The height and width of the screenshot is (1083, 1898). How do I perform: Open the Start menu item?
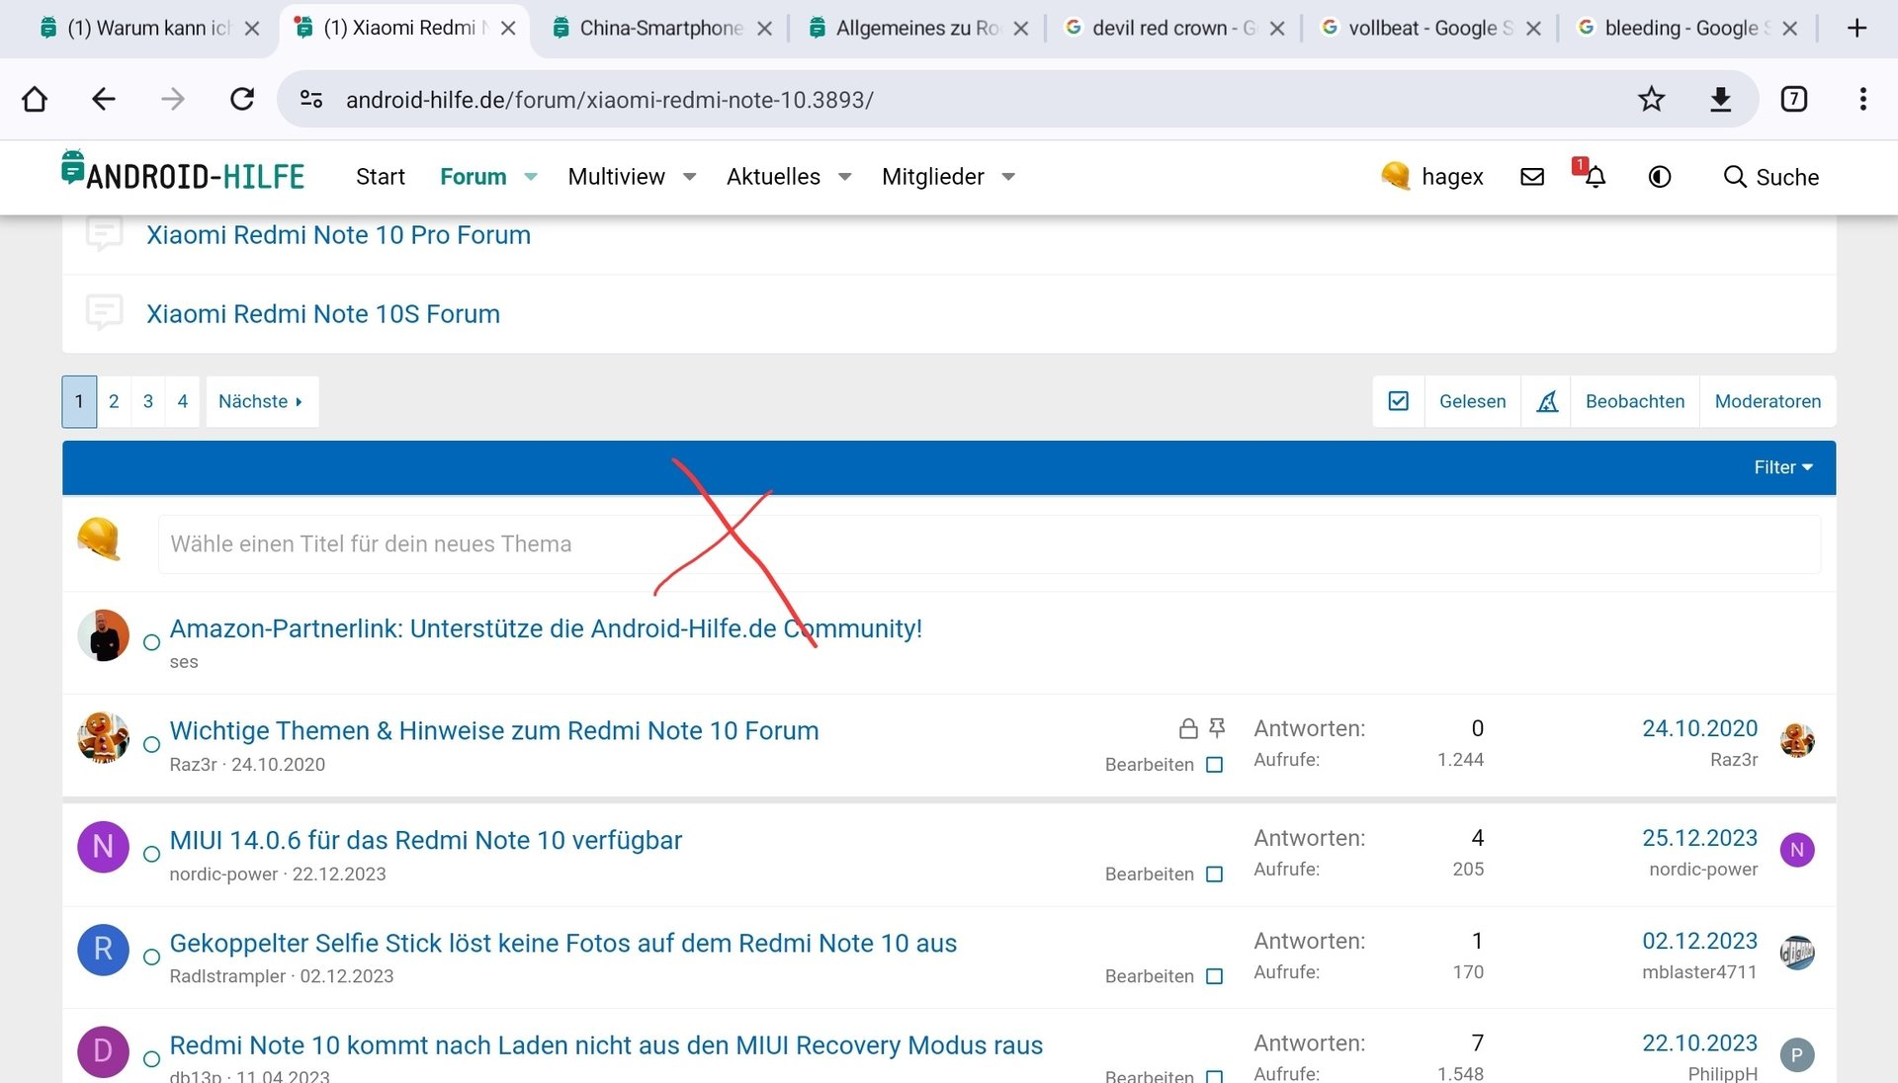(x=380, y=177)
